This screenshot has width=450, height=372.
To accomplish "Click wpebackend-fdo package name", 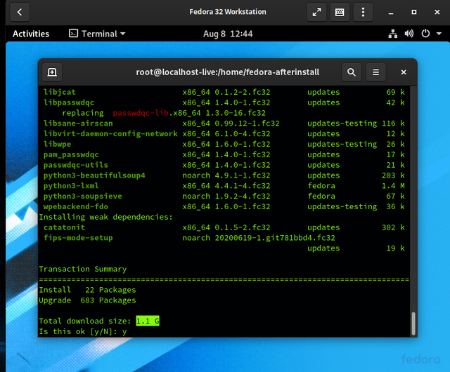I will pyautogui.click(x=76, y=206).
